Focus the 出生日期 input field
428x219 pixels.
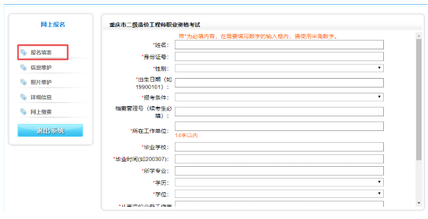pyautogui.click(x=279, y=83)
